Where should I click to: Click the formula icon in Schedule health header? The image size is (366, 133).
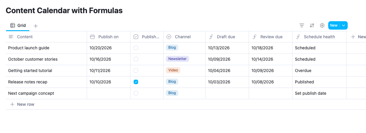coord(298,37)
